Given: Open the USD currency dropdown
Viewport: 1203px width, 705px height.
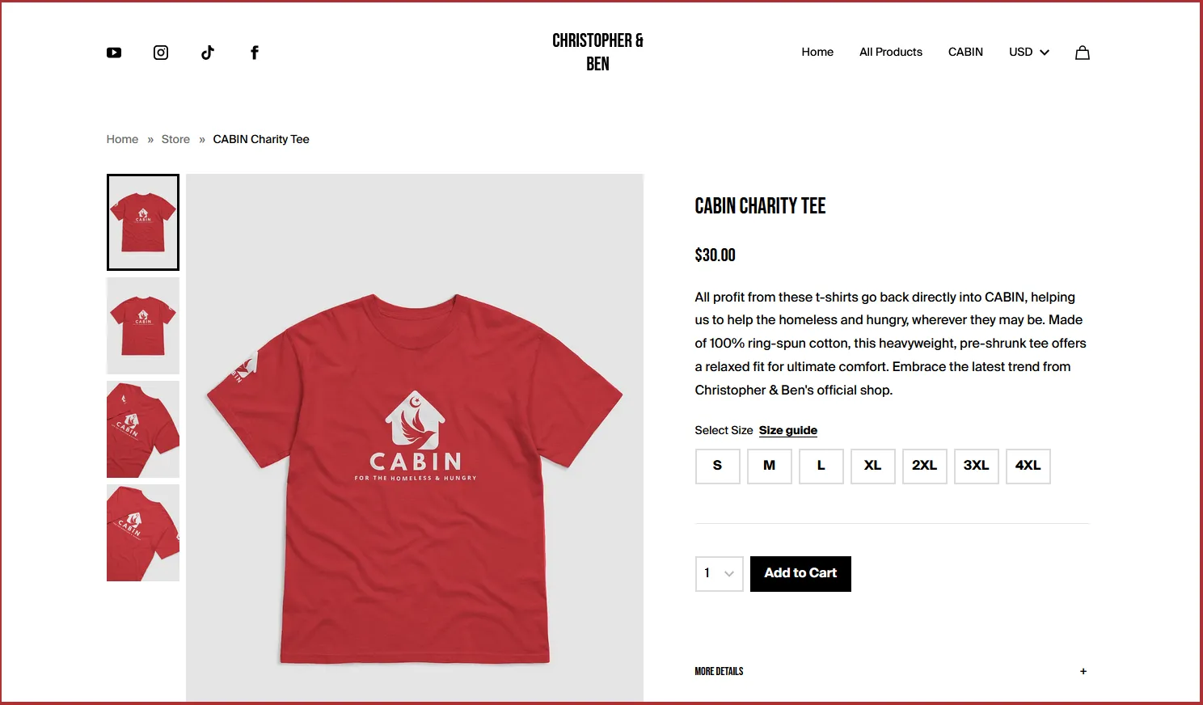Looking at the screenshot, I should click(x=1029, y=52).
